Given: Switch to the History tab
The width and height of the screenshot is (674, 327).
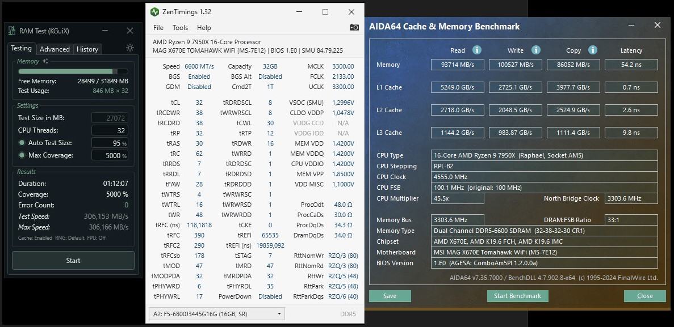Looking at the screenshot, I should (87, 49).
